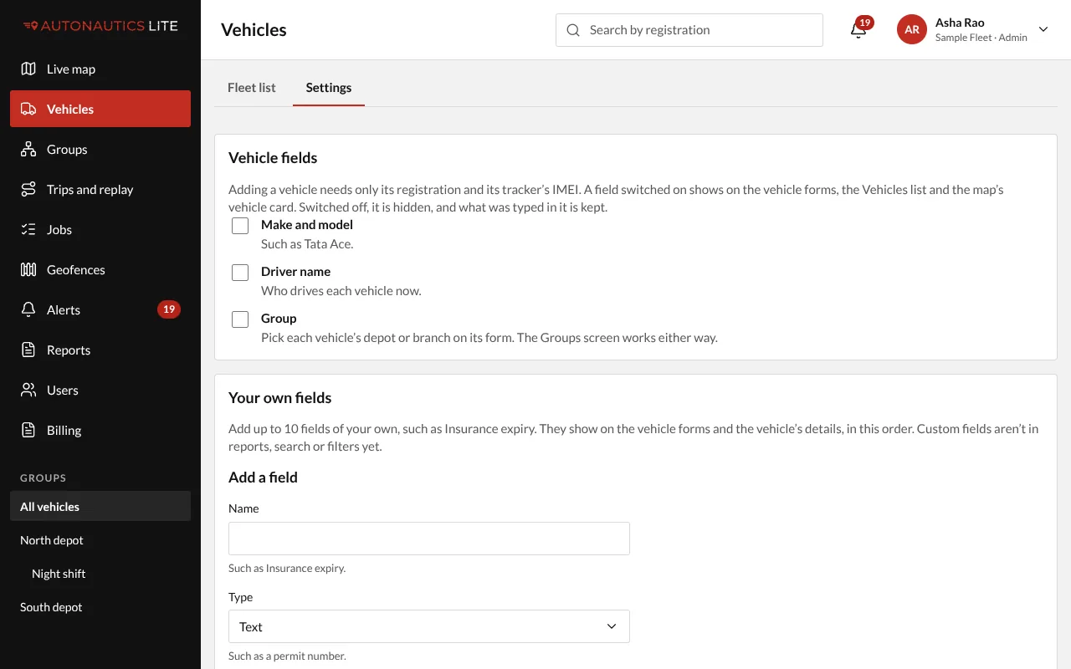Select All vehicles group in sidebar
This screenshot has height=669, width=1071.
coord(100,506)
